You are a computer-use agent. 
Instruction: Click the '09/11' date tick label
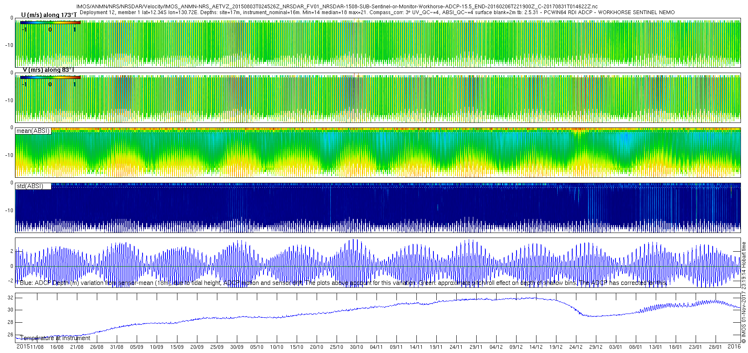[396, 347]
